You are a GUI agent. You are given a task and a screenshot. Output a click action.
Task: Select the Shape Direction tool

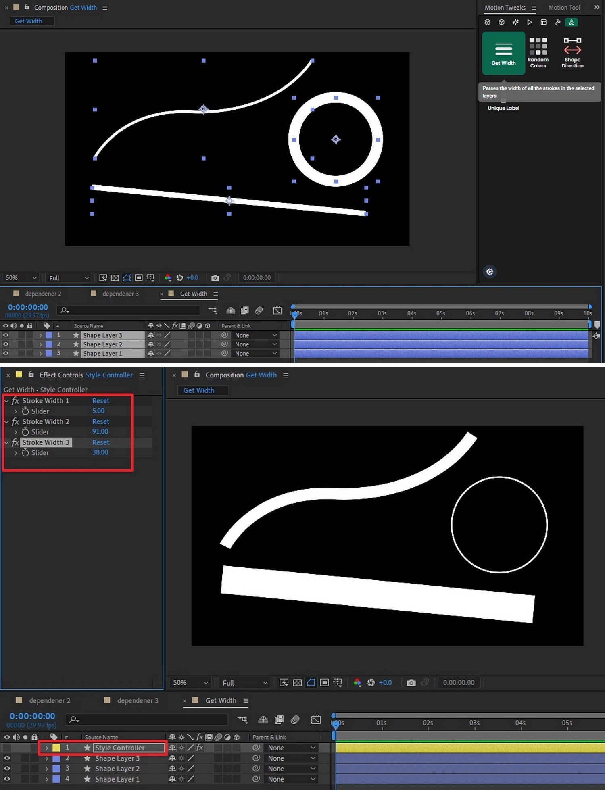pyautogui.click(x=572, y=52)
